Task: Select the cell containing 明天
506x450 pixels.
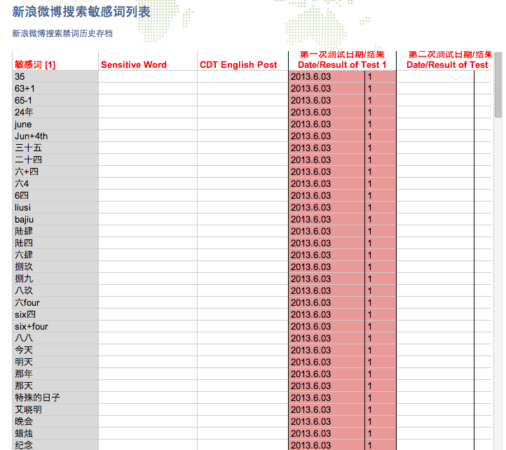Action: click(x=55, y=363)
